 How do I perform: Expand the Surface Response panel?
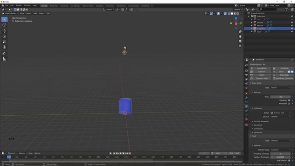(x=261, y=121)
